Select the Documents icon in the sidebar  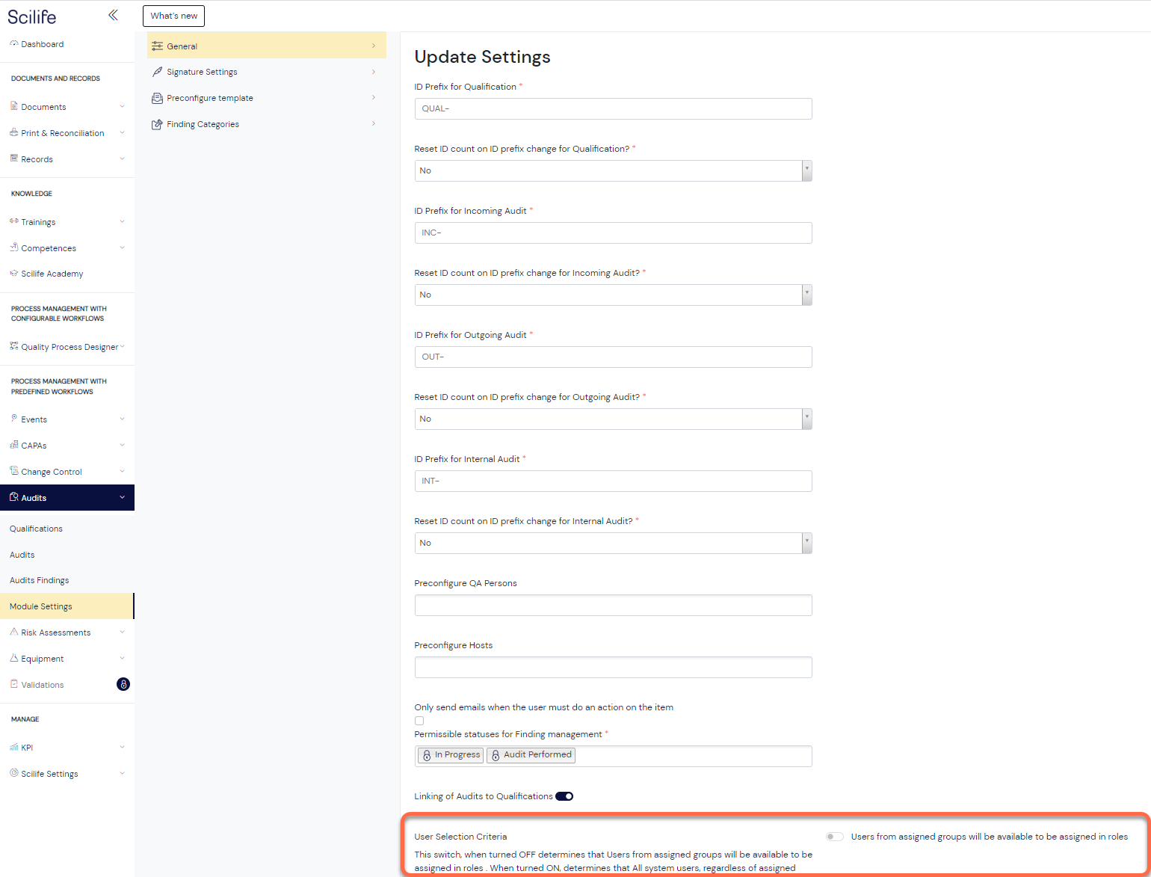pos(13,106)
